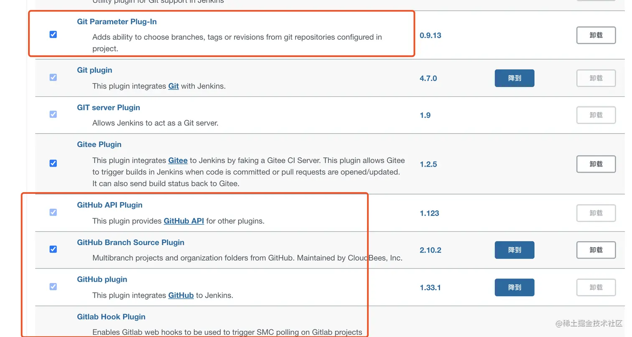Click the 卸载 button for Git plugin
The height and width of the screenshot is (337, 632).
[x=596, y=78]
